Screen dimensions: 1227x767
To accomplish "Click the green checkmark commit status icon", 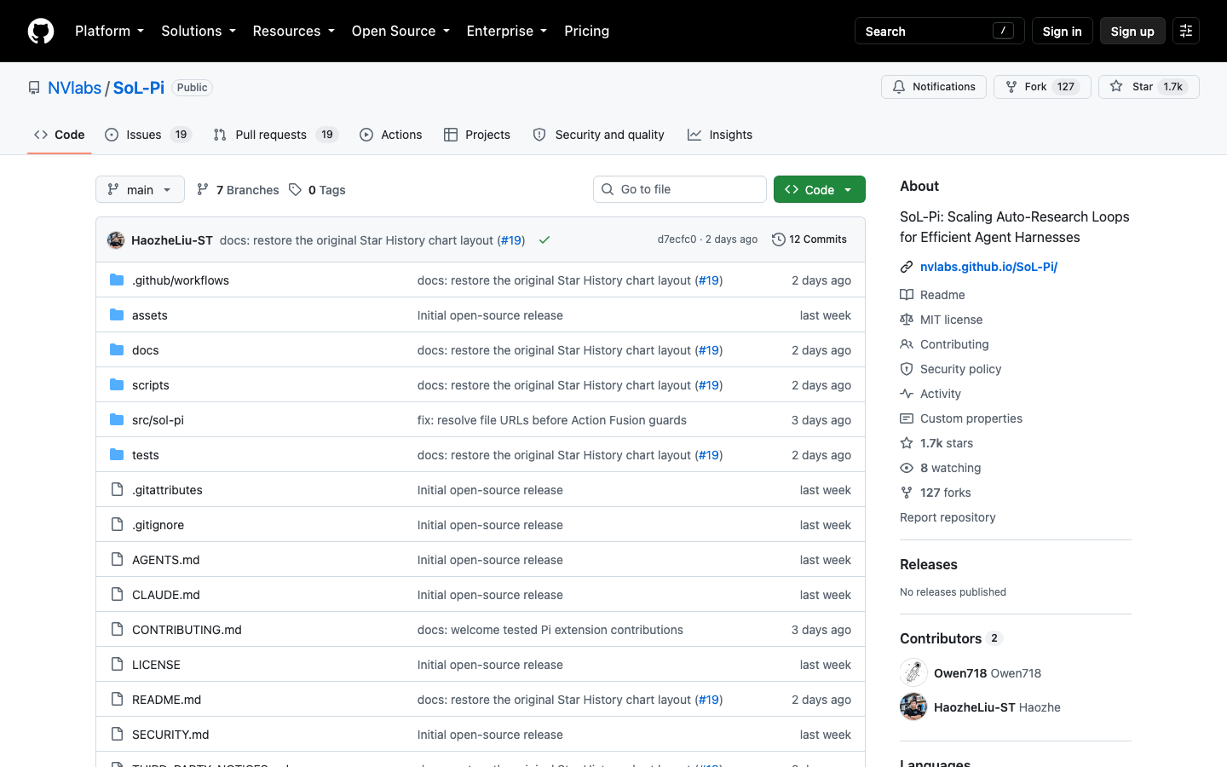I will [544, 240].
